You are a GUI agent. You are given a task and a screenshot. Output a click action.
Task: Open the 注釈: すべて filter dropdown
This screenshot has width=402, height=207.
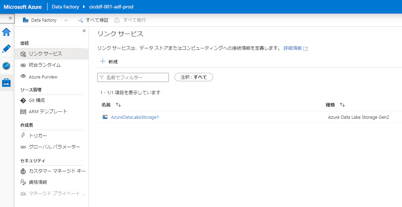click(193, 77)
